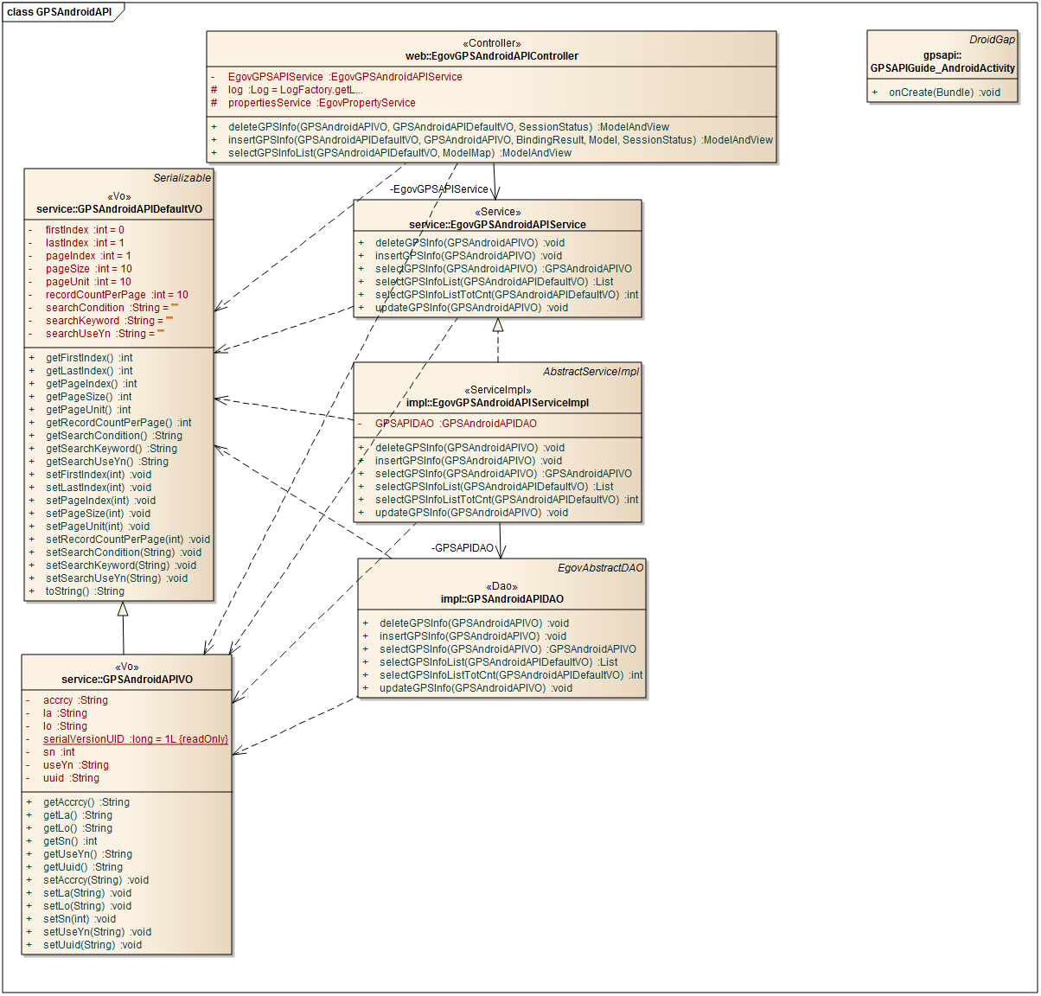Select the propertiesService attribute in Controller
Viewport: 1041px width, 996px height.
click(x=321, y=103)
